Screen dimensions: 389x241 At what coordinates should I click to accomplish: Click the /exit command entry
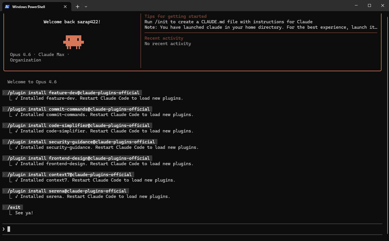pyautogui.click(x=13, y=207)
